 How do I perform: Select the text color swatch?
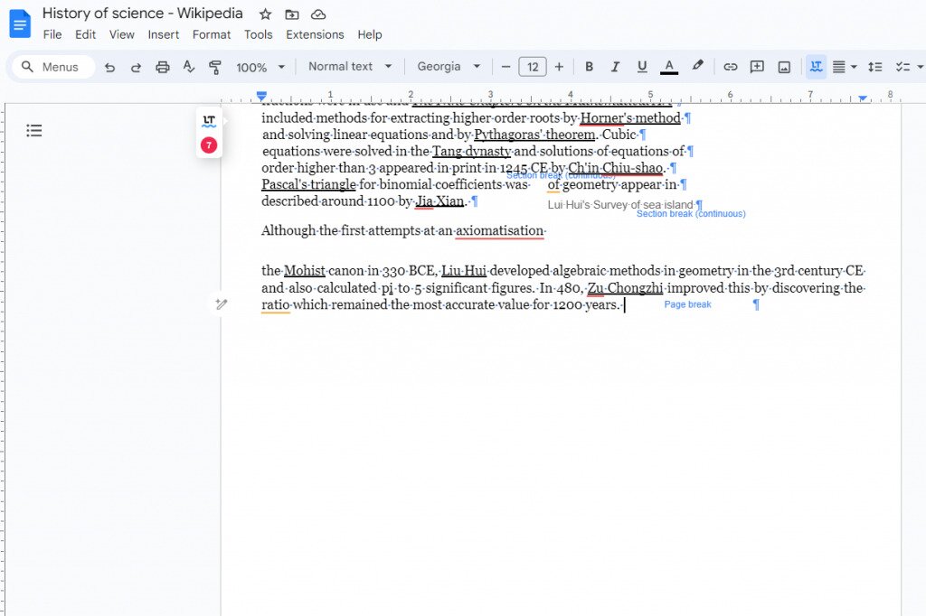[669, 66]
